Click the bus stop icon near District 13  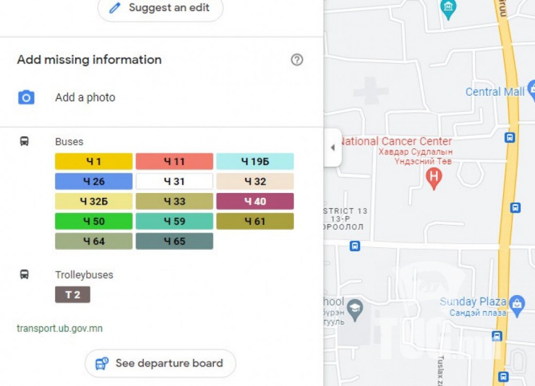tap(355, 246)
